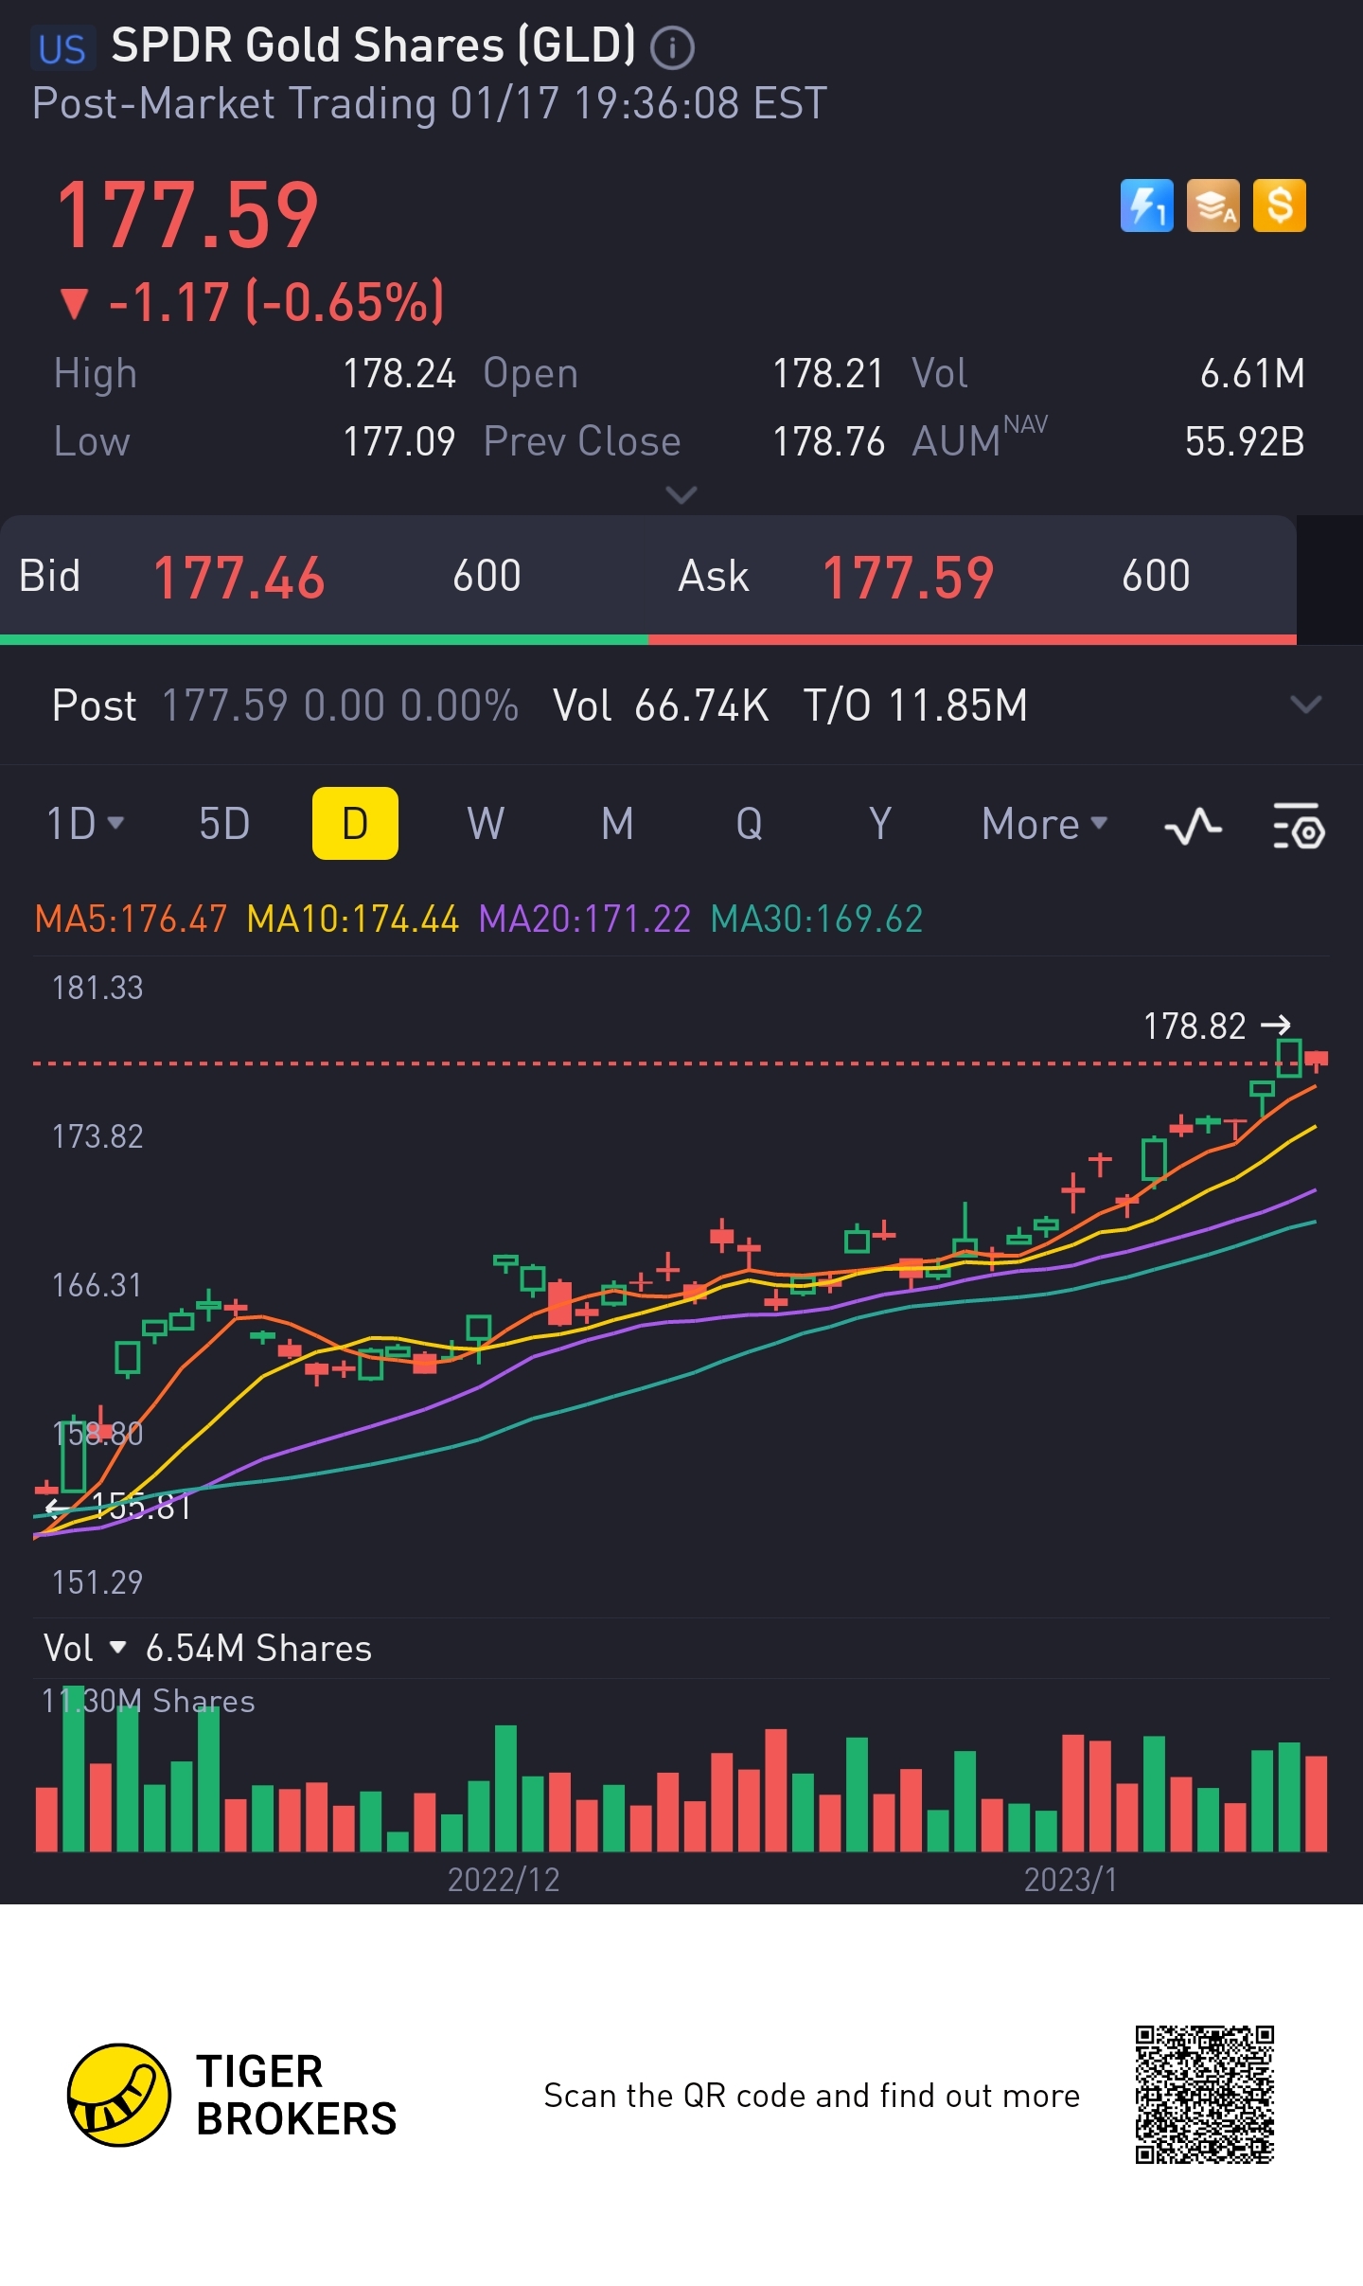Image resolution: width=1363 pixels, height=2286 pixels.
Task: Switch to the W weekly chart
Action: (x=486, y=823)
